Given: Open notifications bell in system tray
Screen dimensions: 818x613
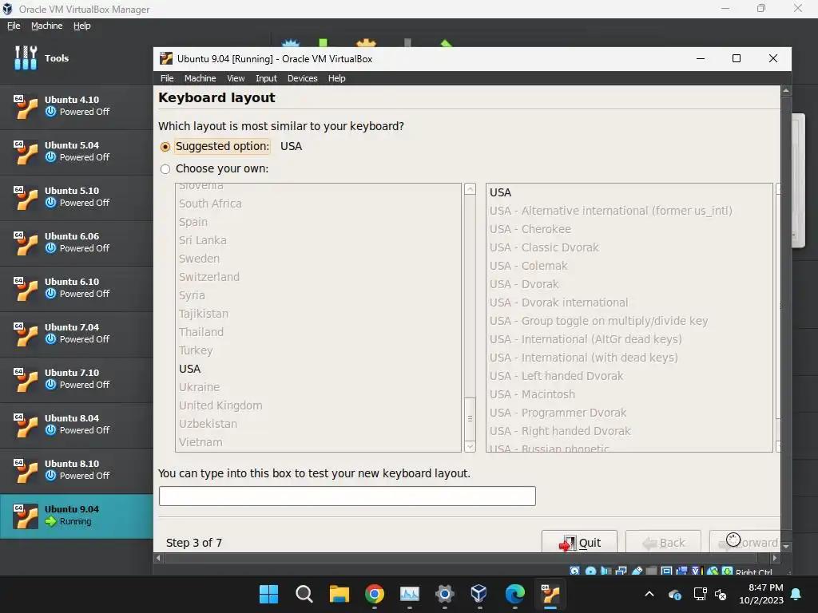Looking at the screenshot, I should [796, 594].
